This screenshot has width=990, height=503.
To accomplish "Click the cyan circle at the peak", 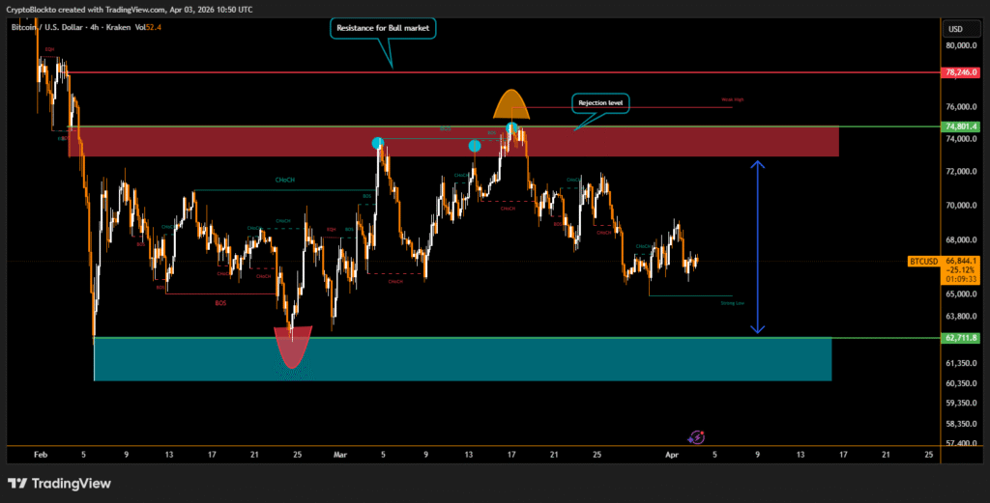I will coord(511,128).
